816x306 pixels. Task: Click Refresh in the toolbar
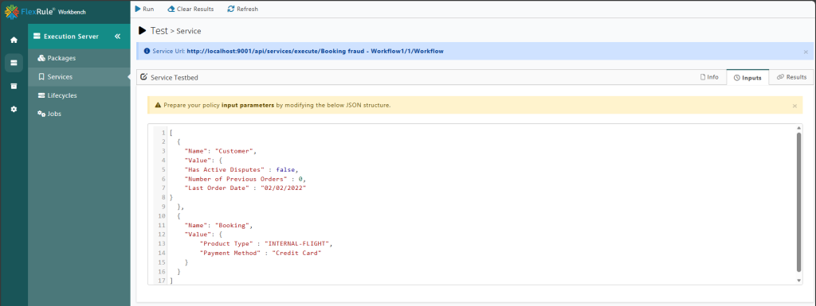[242, 9]
